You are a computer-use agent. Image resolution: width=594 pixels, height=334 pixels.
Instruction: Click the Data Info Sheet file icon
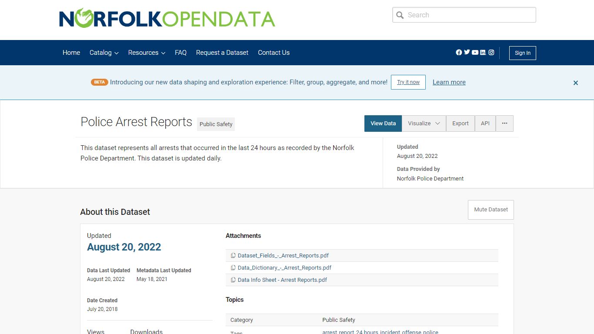pos(233,280)
